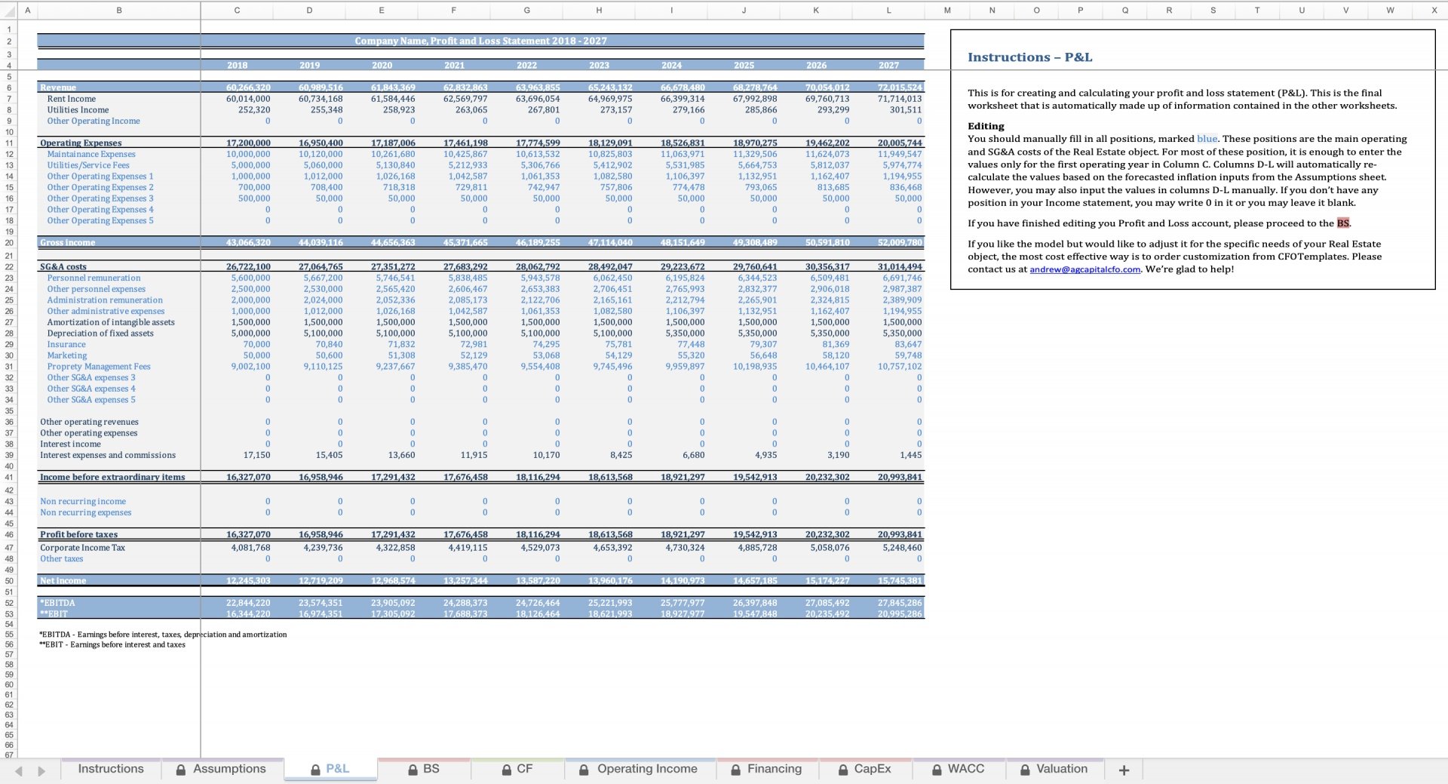The image size is (1448, 784).
Task: Click the 'Corporate Income Tax' label
Action: click(x=82, y=548)
